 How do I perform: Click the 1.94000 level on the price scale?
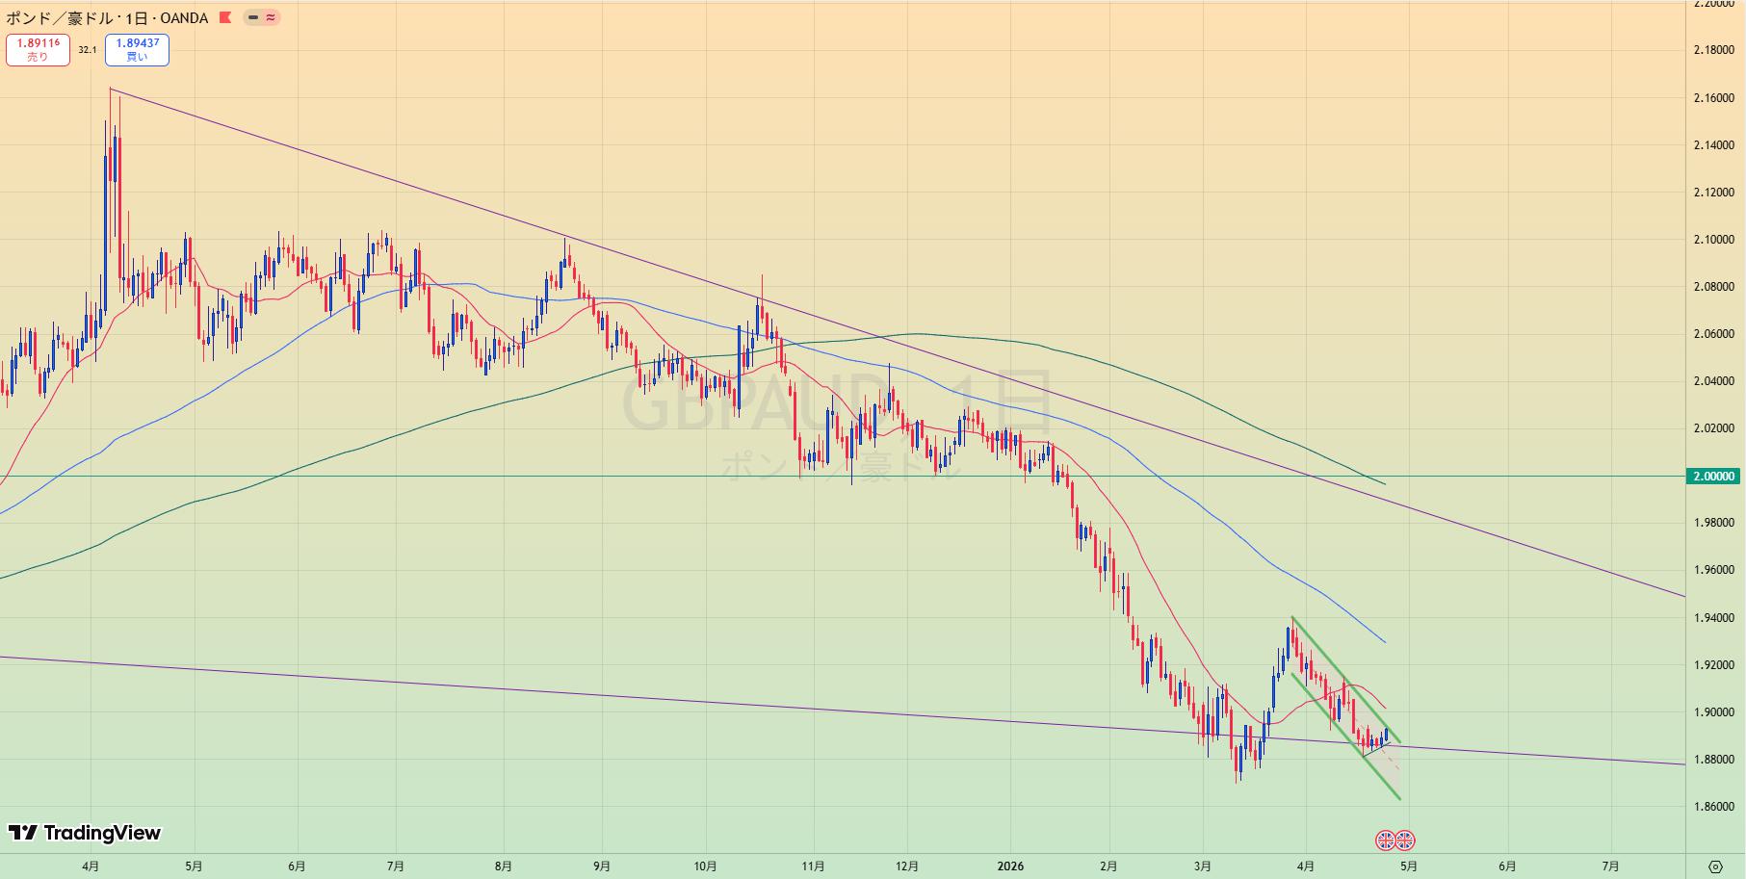[x=1713, y=618]
